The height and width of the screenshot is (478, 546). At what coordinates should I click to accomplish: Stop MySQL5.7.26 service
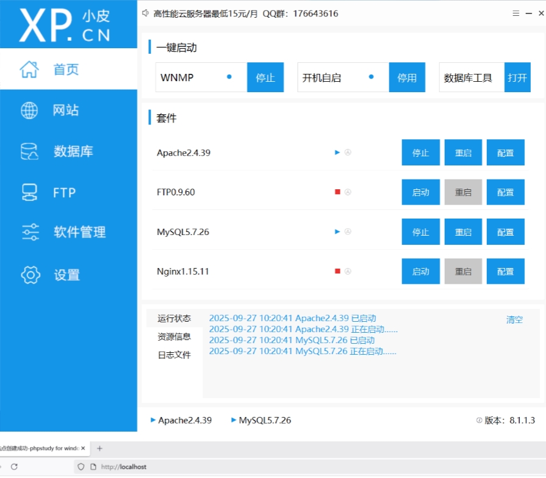pyautogui.click(x=421, y=232)
